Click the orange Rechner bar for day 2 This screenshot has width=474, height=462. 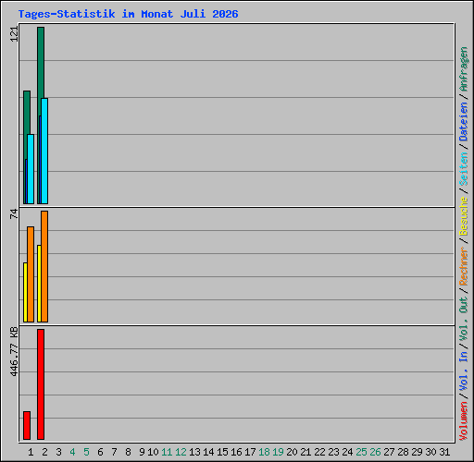point(44,266)
